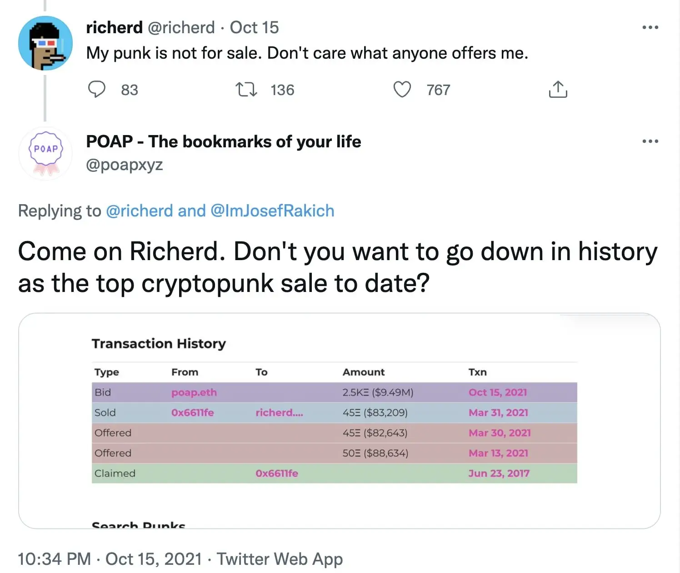
Task: Retweet richerd's tweet
Action: coord(246,90)
